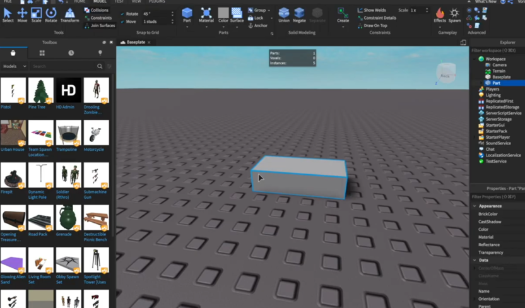Image resolution: width=525 pixels, height=308 pixels.
Task: Click the Scale value stepper
Action: (427, 10)
